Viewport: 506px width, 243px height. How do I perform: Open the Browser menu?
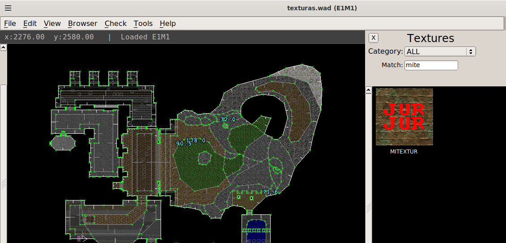[82, 24]
